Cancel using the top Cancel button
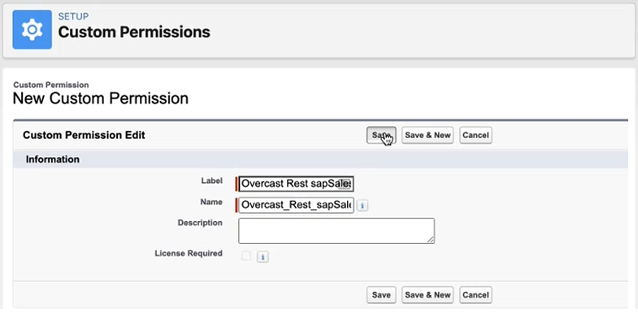 tap(475, 135)
